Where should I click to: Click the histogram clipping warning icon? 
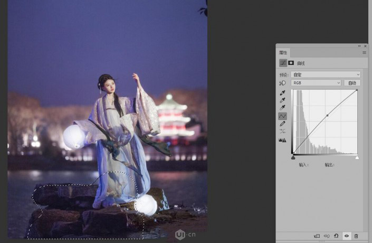click(x=283, y=140)
